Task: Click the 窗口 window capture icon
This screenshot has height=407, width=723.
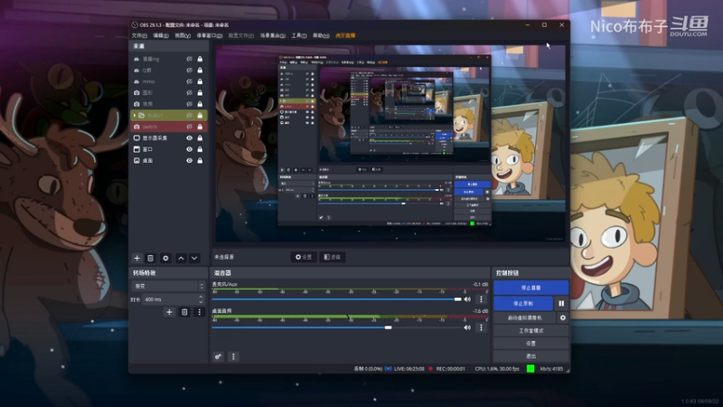Action: click(136, 149)
